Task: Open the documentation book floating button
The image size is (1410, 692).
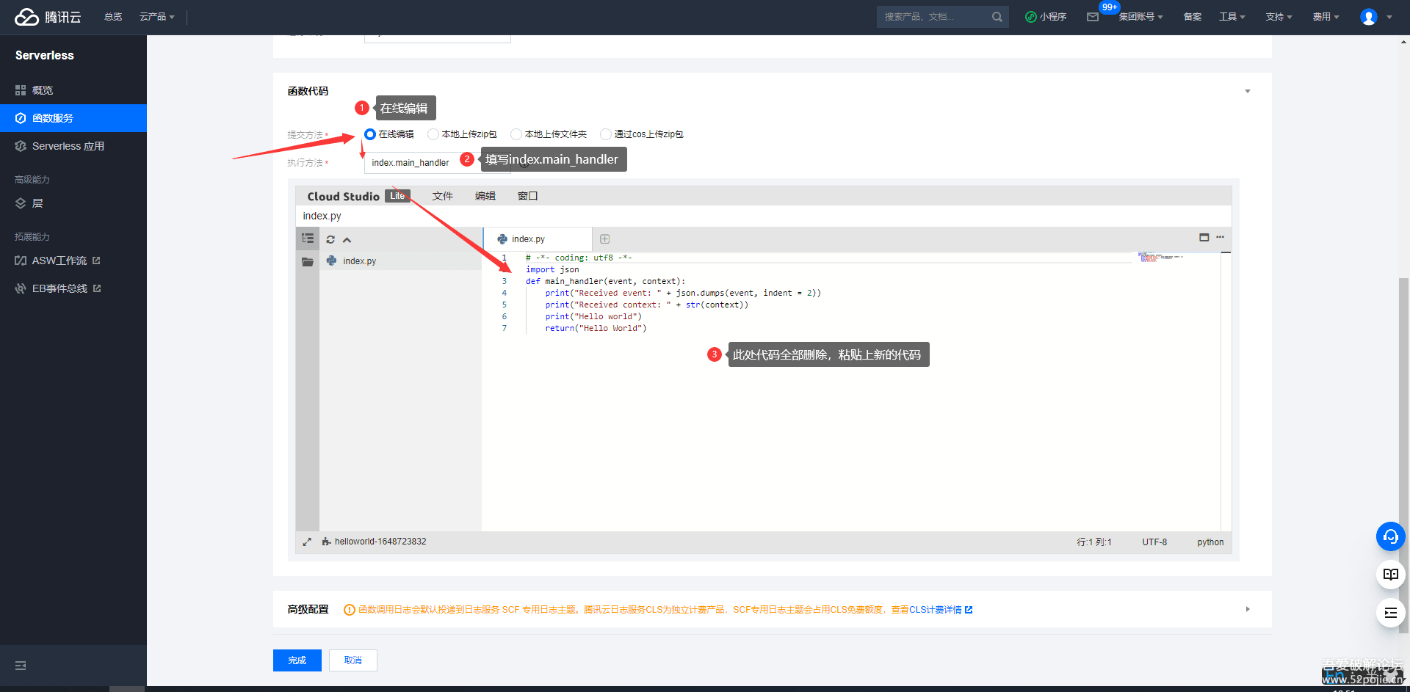Action: click(1391, 575)
